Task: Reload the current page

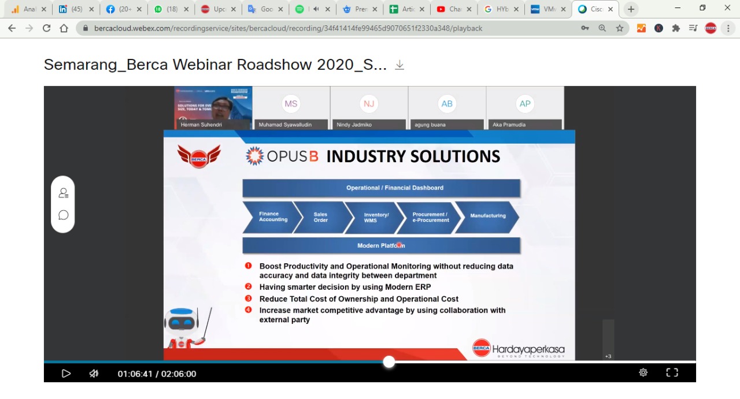Action: pyautogui.click(x=46, y=28)
